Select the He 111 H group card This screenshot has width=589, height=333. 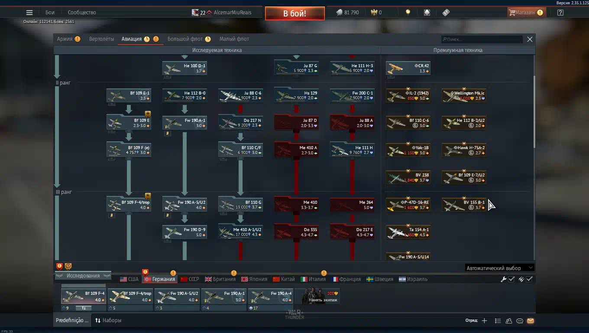click(x=352, y=150)
